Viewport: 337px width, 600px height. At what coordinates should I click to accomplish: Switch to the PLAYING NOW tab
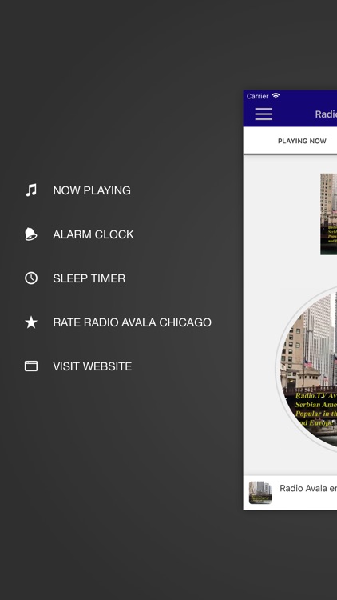pos(302,141)
